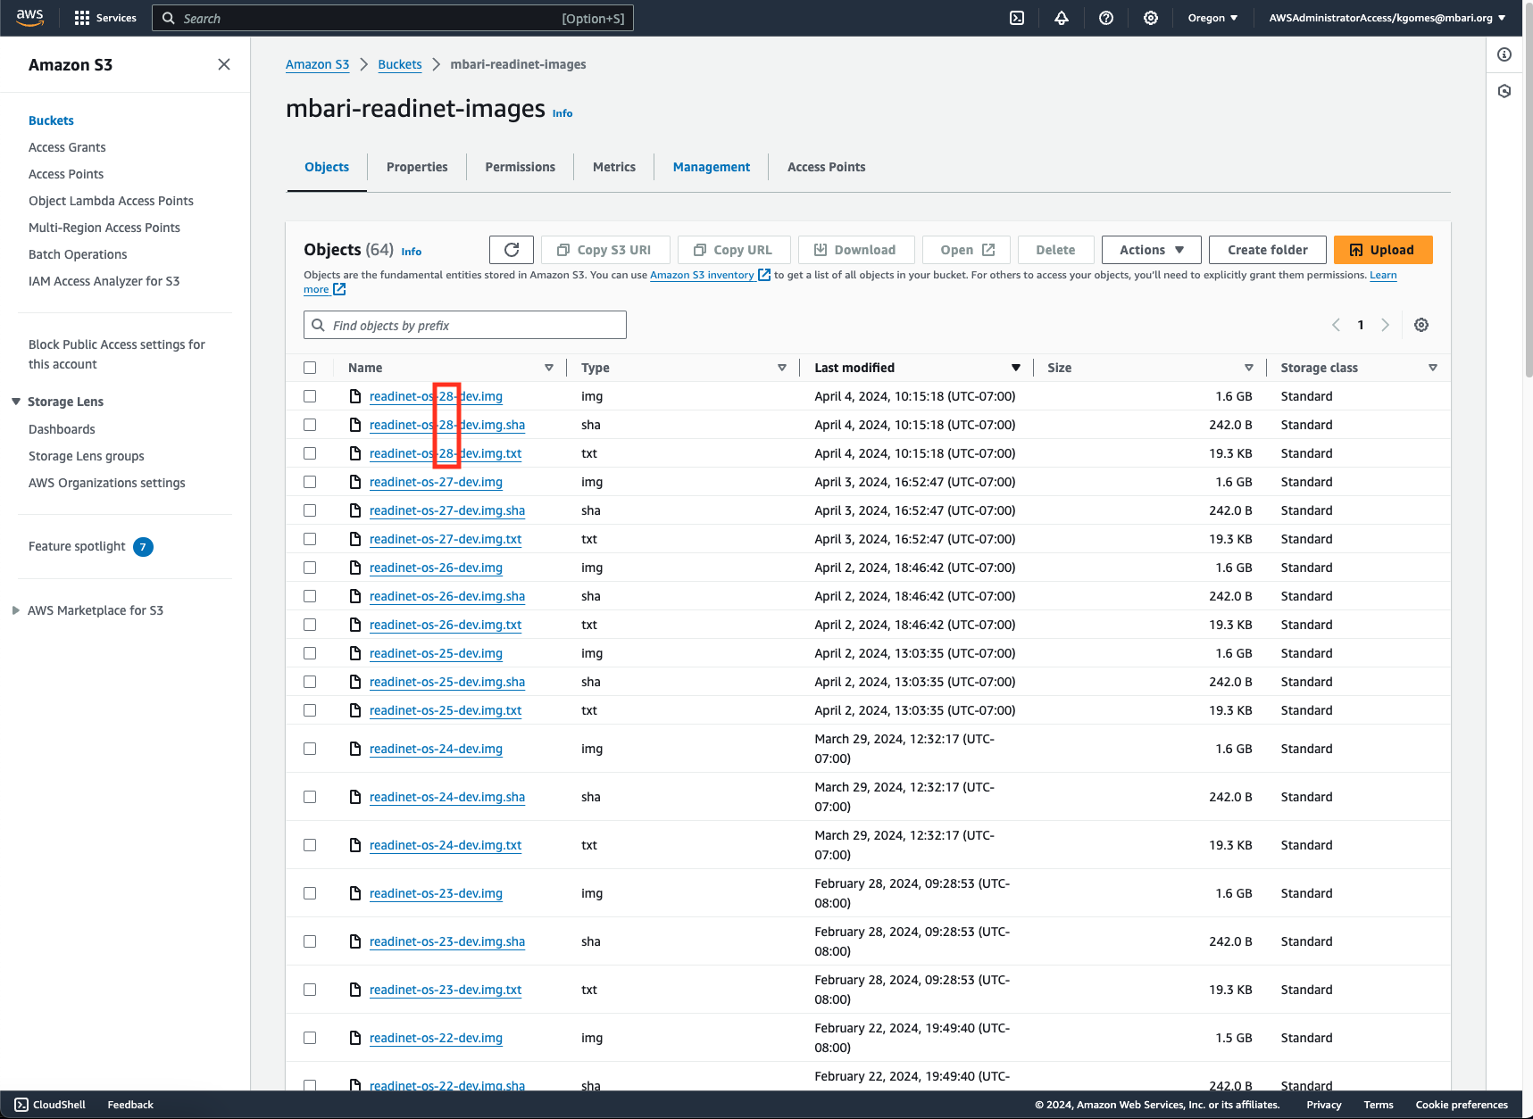Go to previous page of objects
The width and height of the screenshot is (1533, 1119).
coord(1336,325)
